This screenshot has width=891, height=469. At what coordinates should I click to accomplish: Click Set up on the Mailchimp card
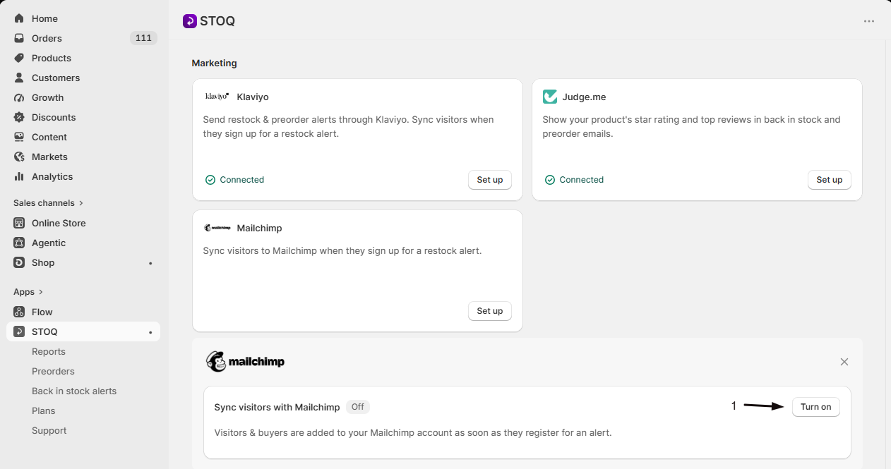[490, 311]
